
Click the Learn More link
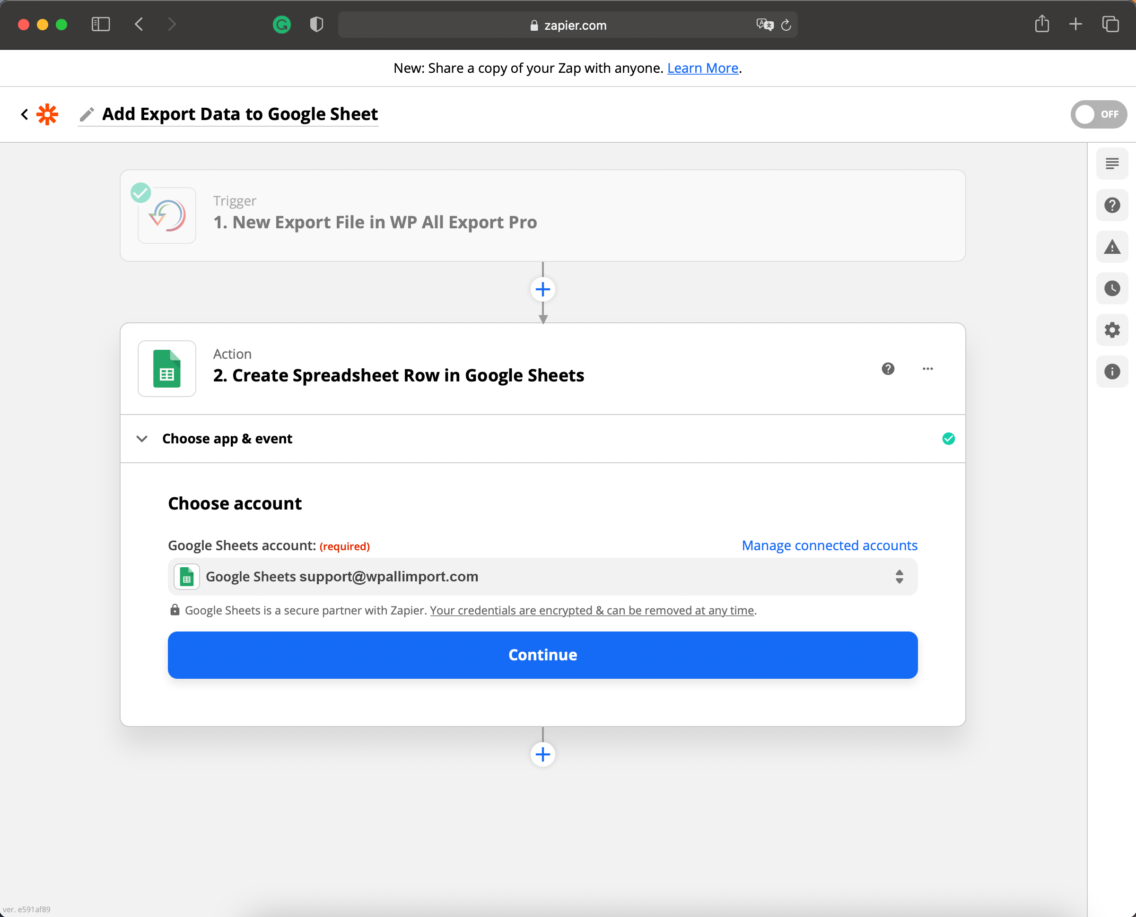702,68
